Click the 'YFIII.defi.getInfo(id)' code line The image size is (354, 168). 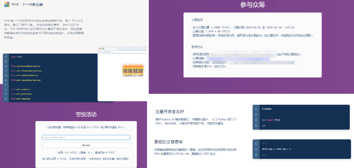click(x=21, y=94)
